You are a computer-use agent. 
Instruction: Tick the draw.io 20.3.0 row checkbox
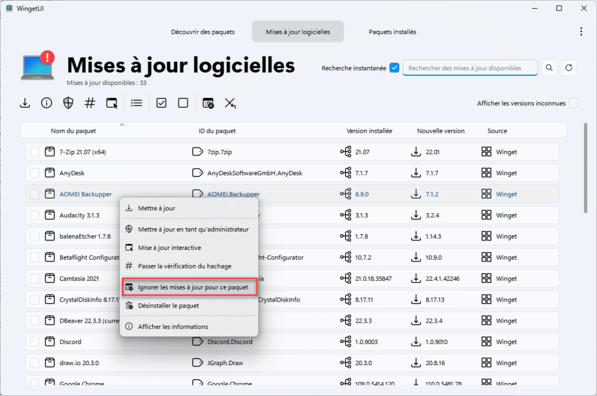coord(34,363)
